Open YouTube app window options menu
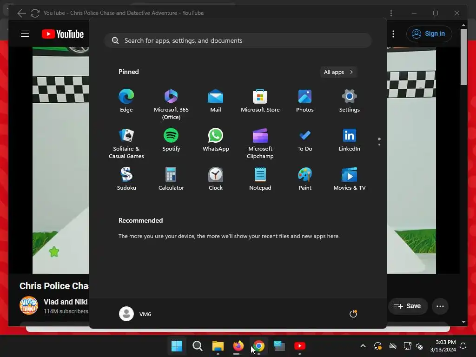 click(x=391, y=13)
